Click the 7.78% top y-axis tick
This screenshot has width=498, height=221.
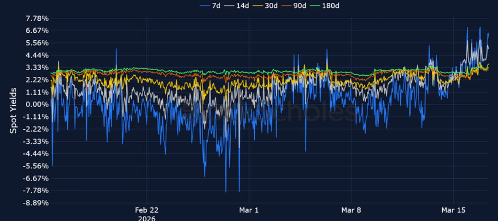(x=37, y=18)
